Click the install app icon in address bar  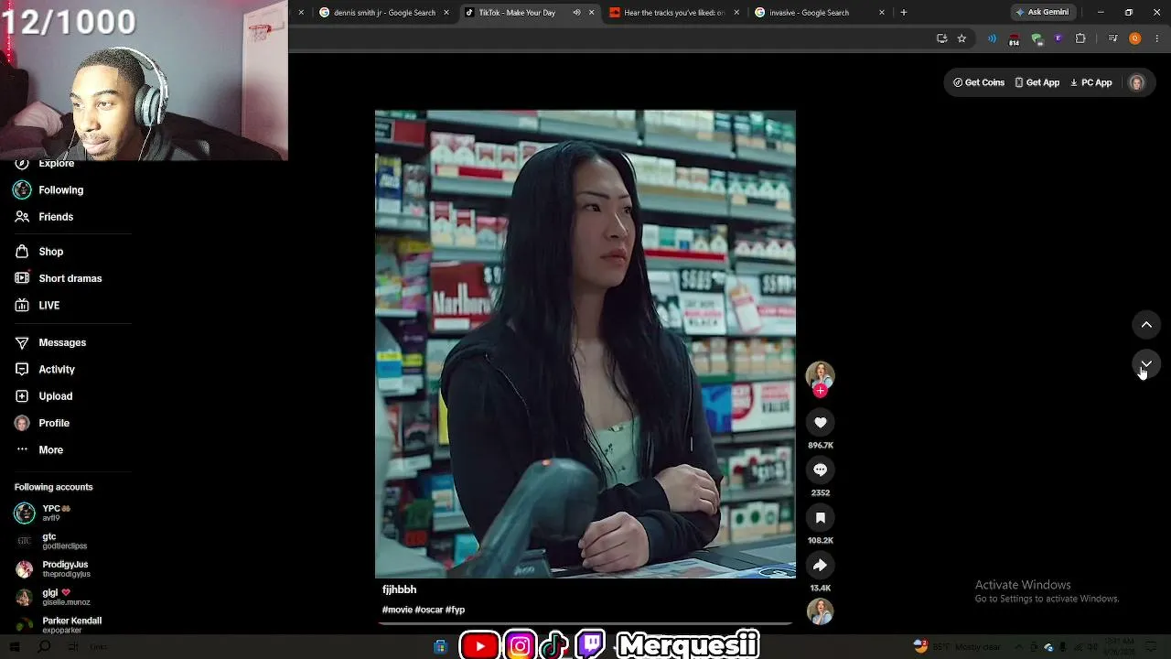[941, 38]
